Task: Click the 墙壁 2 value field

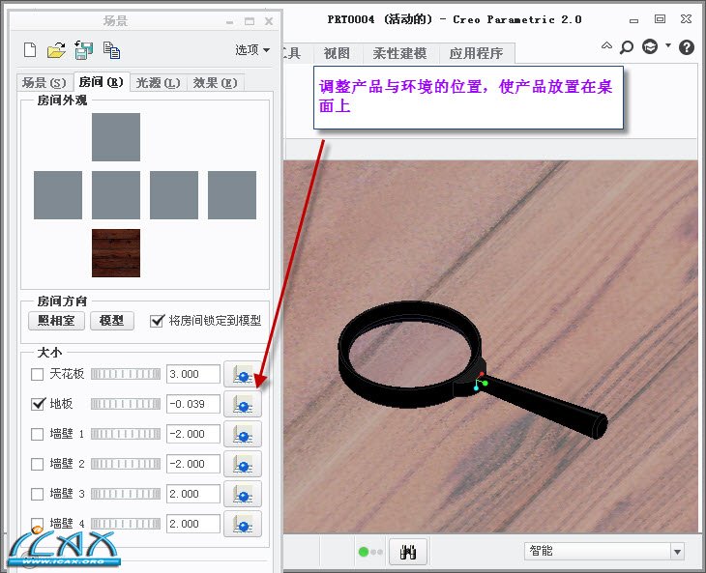Action: [x=193, y=464]
